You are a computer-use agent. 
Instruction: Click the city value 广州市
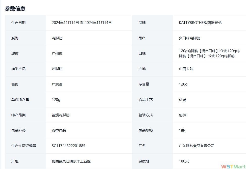coord(57,53)
